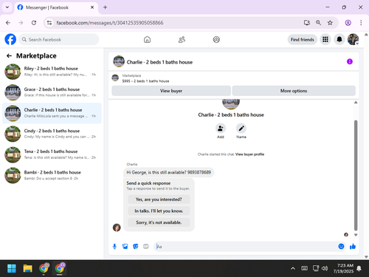The image size is (369, 277).
Task: Click browser back arrow
Action: pos(8,23)
